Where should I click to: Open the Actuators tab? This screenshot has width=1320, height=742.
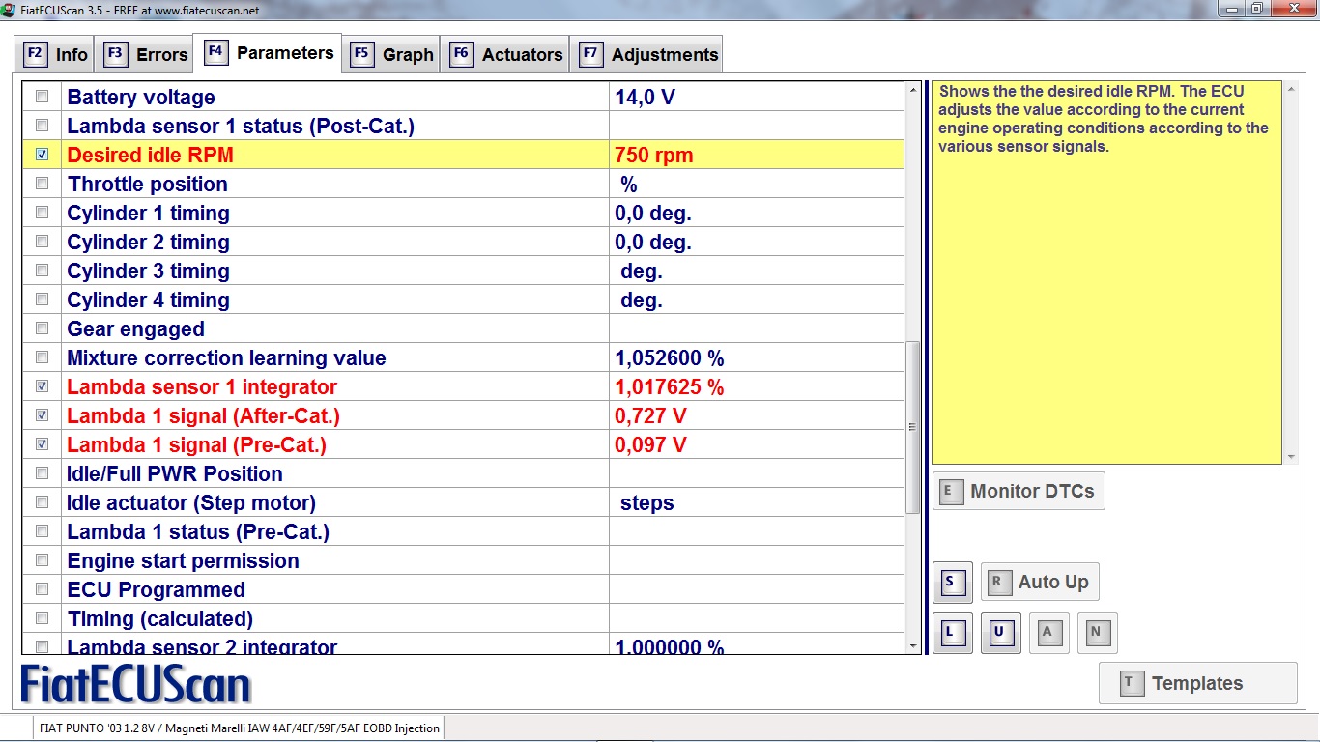pos(506,54)
